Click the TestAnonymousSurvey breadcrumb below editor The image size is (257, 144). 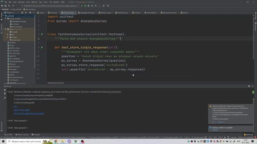click(x=56, y=83)
